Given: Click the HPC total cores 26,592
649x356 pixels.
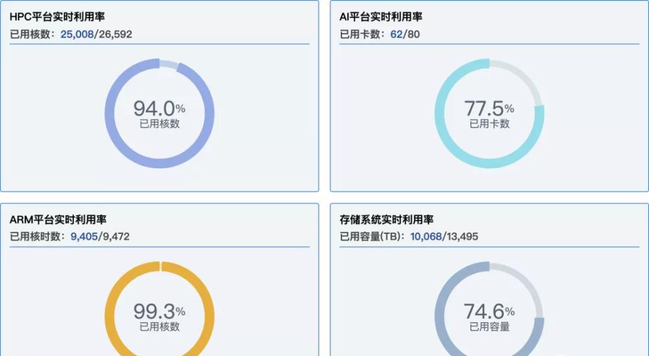Looking at the screenshot, I should [115, 34].
